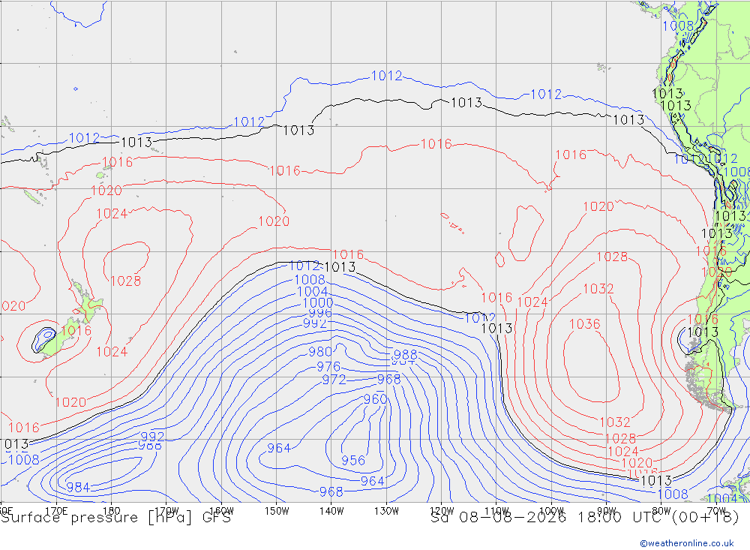750x550 pixels.
Task: Select the 150W longitude axis label
Action: tap(277, 511)
